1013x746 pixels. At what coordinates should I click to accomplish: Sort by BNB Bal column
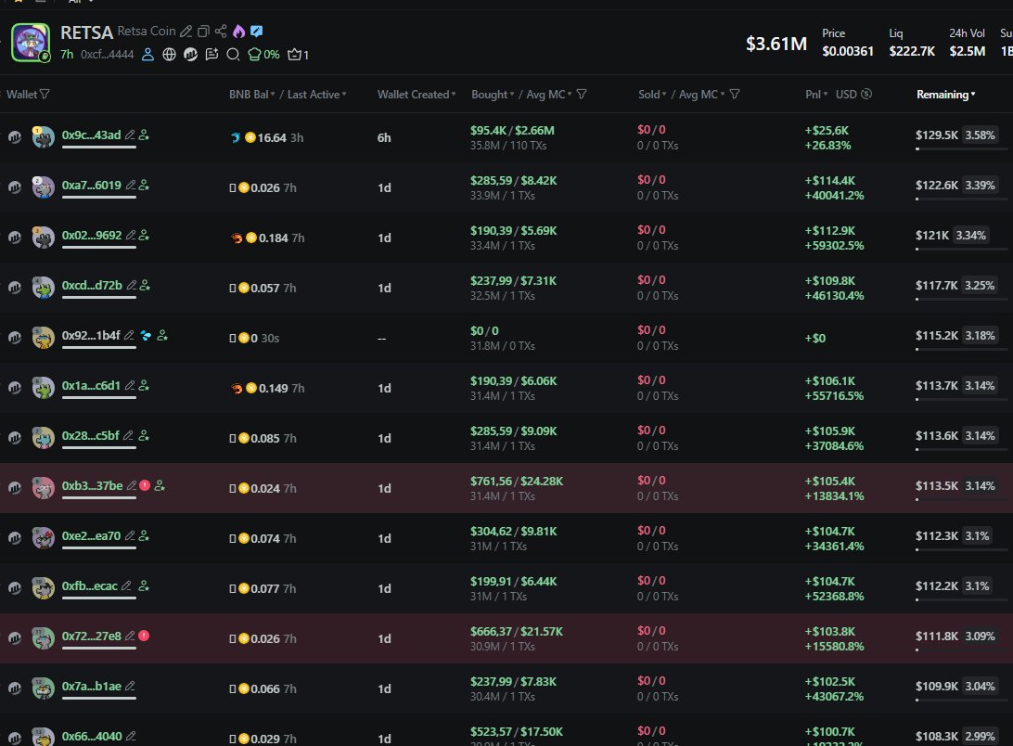252,95
